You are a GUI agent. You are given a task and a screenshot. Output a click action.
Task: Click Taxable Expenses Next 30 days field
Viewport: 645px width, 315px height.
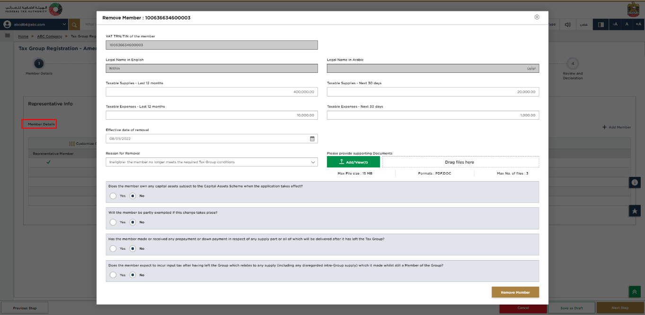pos(433,115)
